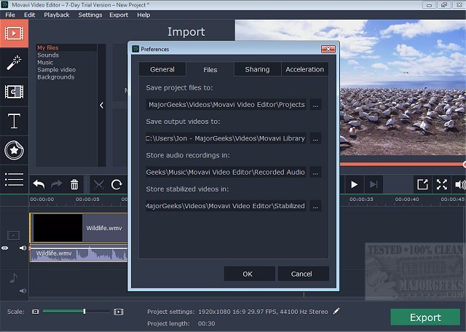Open the Filters magic wand panel

(x=14, y=63)
